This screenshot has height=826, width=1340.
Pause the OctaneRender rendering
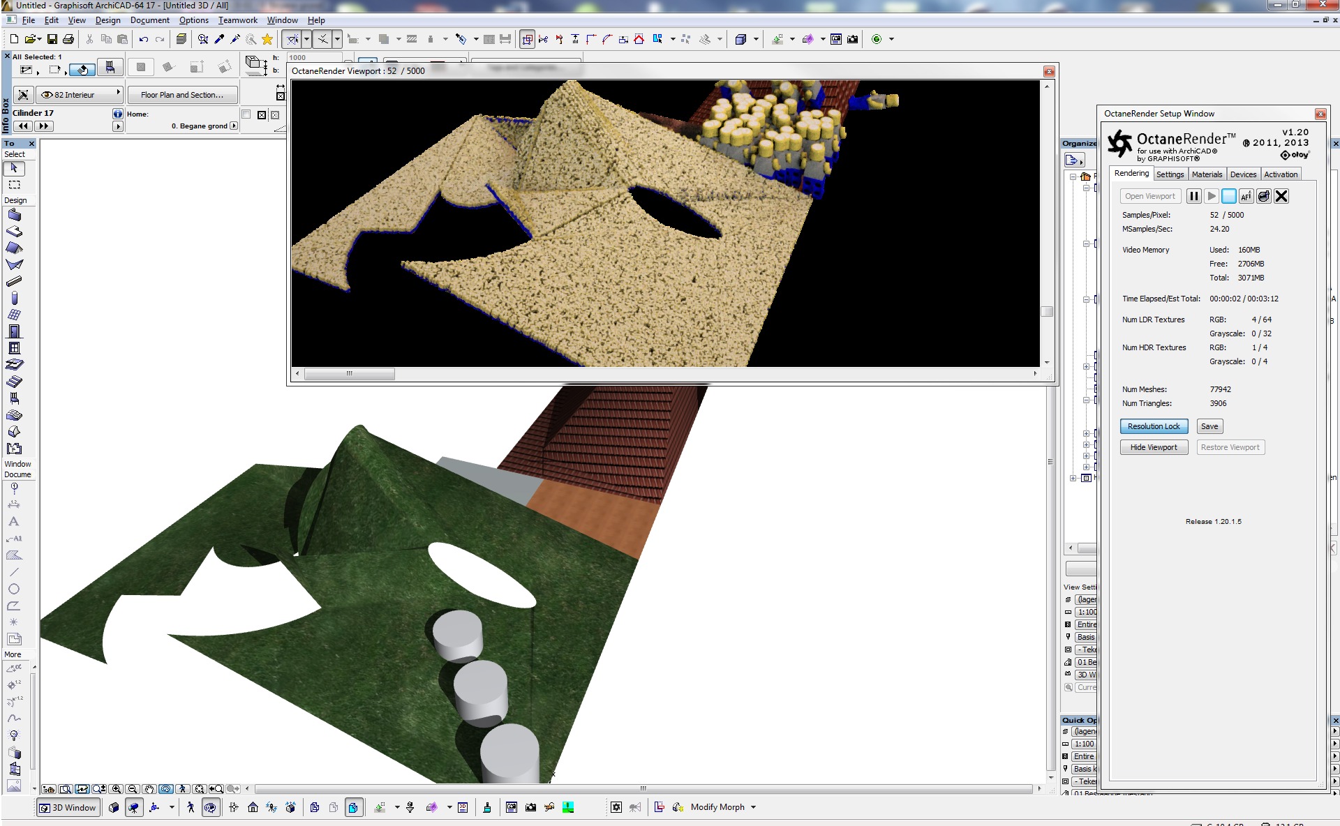(1193, 196)
